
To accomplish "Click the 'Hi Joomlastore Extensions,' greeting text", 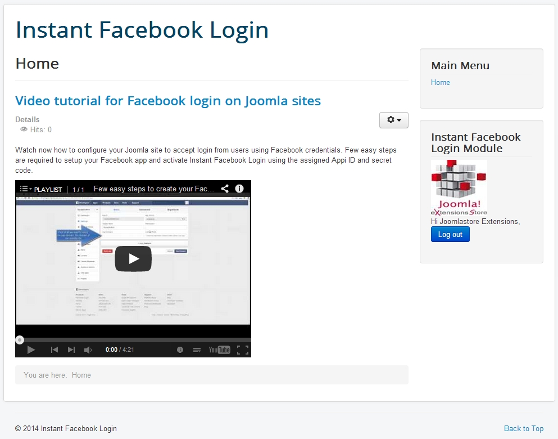I will tap(475, 221).
